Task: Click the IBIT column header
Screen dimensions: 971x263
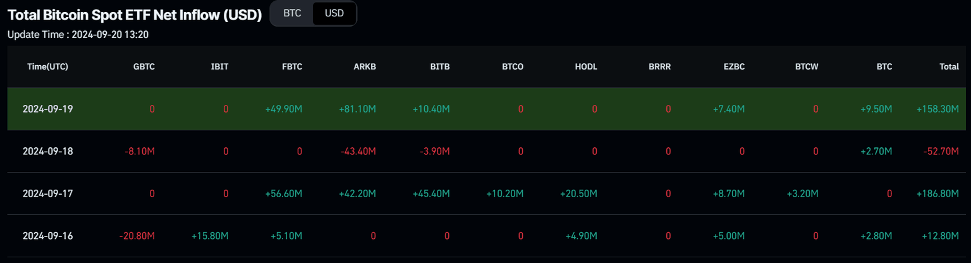Action: pos(219,66)
